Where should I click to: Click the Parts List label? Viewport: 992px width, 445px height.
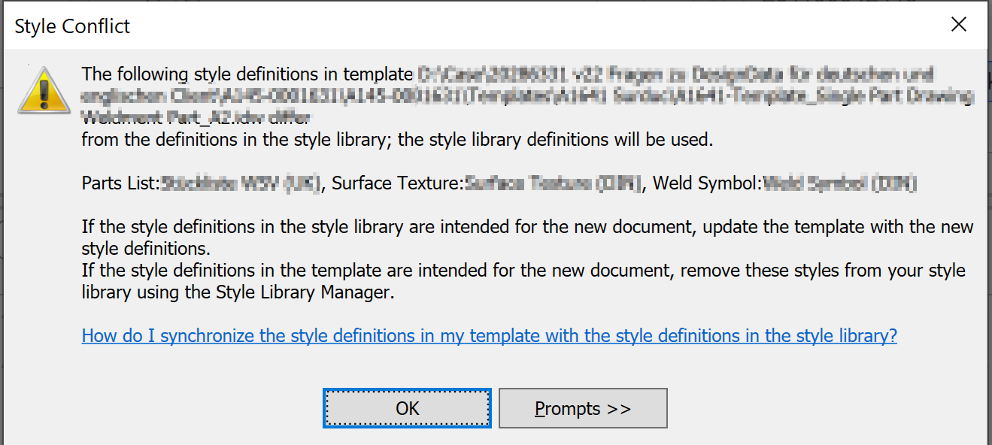pyautogui.click(x=120, y=183)
